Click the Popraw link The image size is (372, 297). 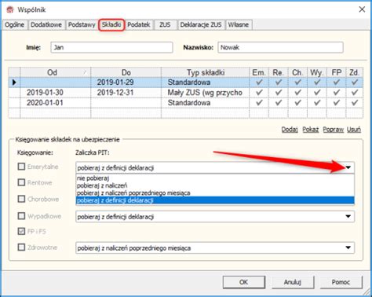tap(333, 130)
